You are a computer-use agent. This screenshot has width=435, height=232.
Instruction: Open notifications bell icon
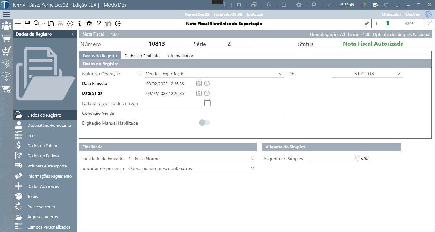(x=284, y=5)
